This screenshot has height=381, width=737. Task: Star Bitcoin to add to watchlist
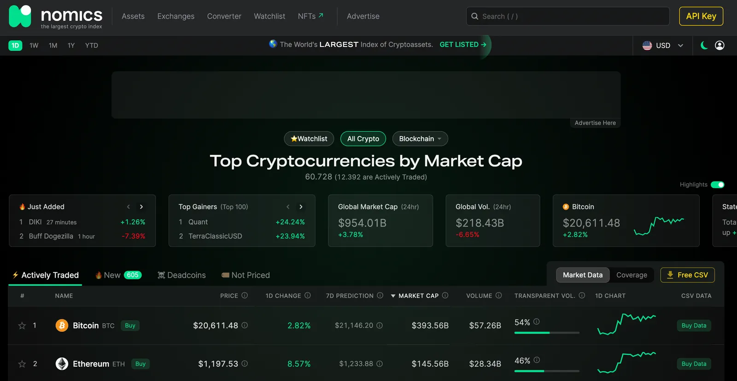22,326
